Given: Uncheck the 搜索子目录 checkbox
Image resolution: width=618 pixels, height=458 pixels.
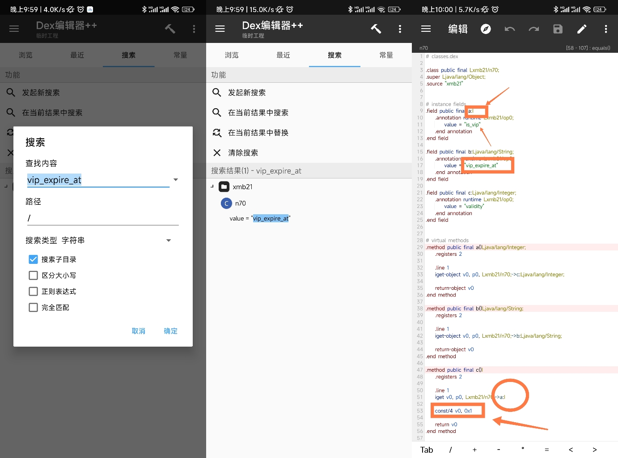Looking at the screenshot, I should click(x=33, y=259).
